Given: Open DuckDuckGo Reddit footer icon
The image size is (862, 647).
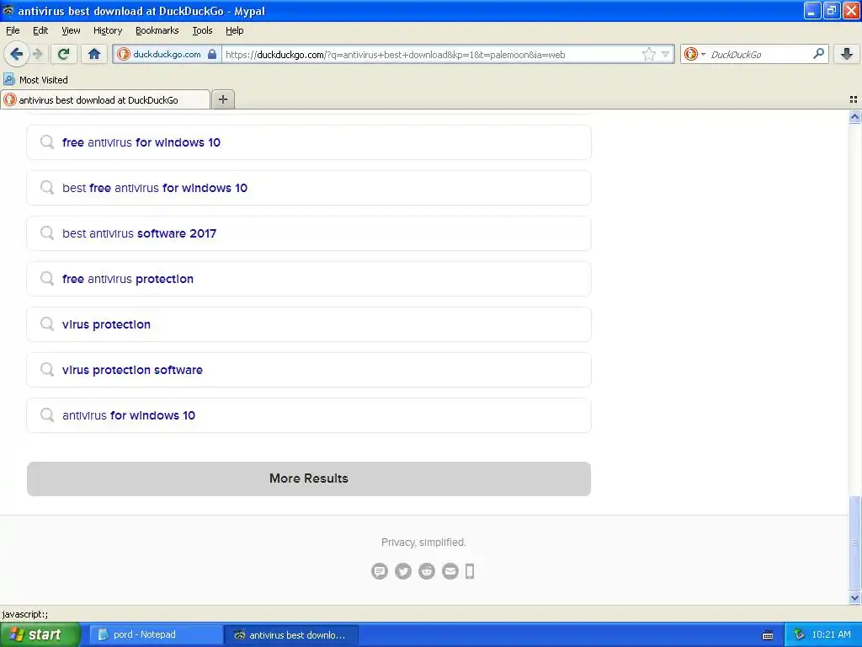Looking at the screenshot, I should pos(427,571).
